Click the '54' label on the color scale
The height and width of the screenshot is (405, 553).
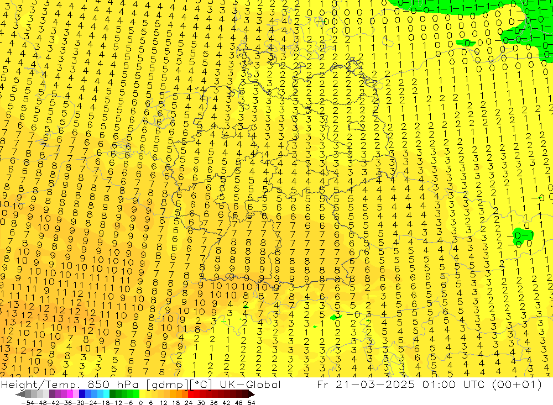(251, 403)
